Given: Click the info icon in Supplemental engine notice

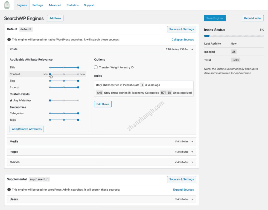Looking at the screenshot, I should (x=9, y=189).
